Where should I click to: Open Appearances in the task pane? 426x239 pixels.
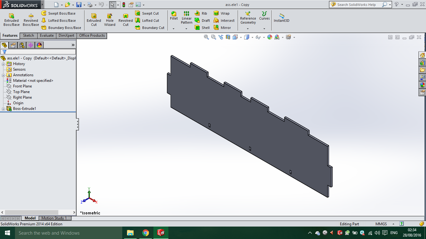[423, 85]
